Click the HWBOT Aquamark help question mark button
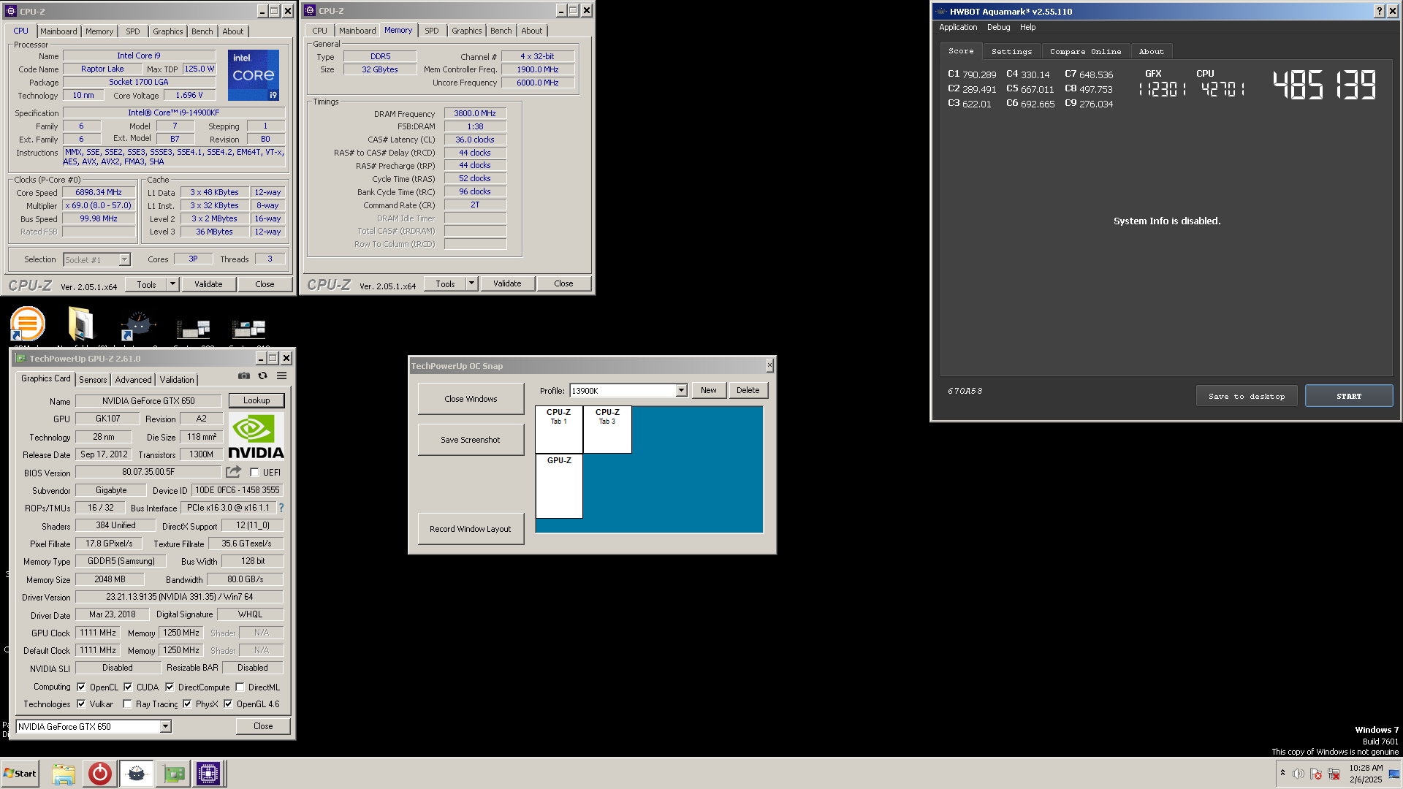 pyautogui.click(x=1379, y=11)
